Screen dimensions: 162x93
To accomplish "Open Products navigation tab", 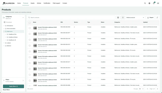I will pos(26,3).
